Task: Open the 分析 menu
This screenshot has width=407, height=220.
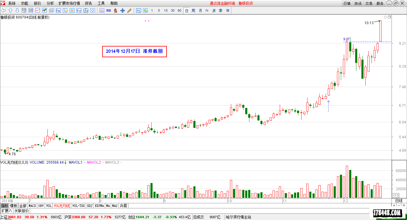Action: pos(50,3)
